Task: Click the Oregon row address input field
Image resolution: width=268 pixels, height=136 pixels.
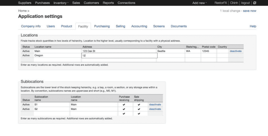Action: pyautogui.click(x=119, y=55)
